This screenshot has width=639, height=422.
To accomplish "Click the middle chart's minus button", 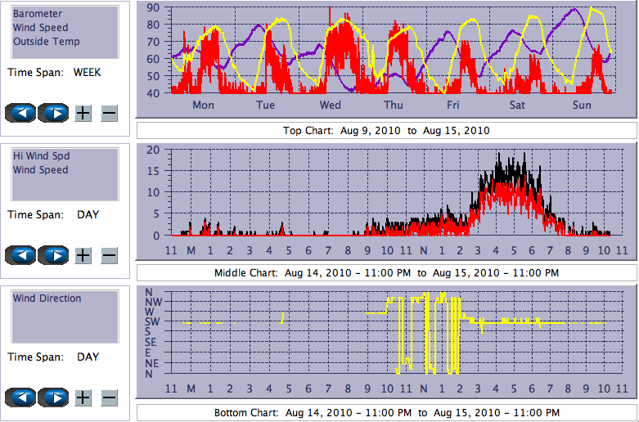I will click(x=110, y=255).
